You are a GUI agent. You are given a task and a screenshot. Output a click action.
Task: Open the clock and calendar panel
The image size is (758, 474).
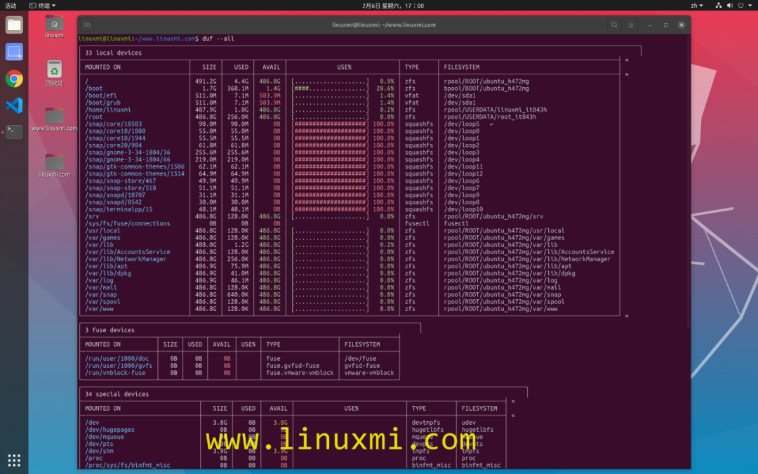(x=393, y=6)
